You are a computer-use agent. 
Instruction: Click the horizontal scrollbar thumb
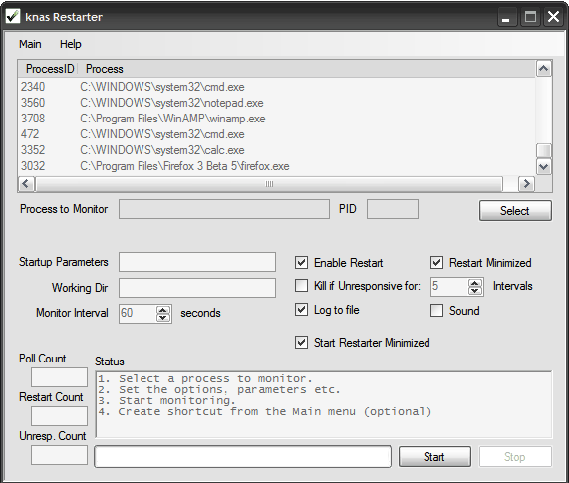[269, 184]
